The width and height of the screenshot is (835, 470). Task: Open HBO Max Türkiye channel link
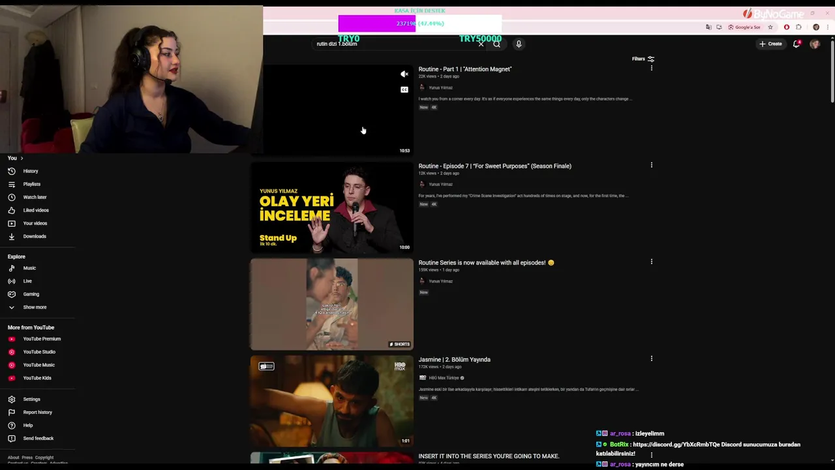pyautogui.click(x=444, y=378)
